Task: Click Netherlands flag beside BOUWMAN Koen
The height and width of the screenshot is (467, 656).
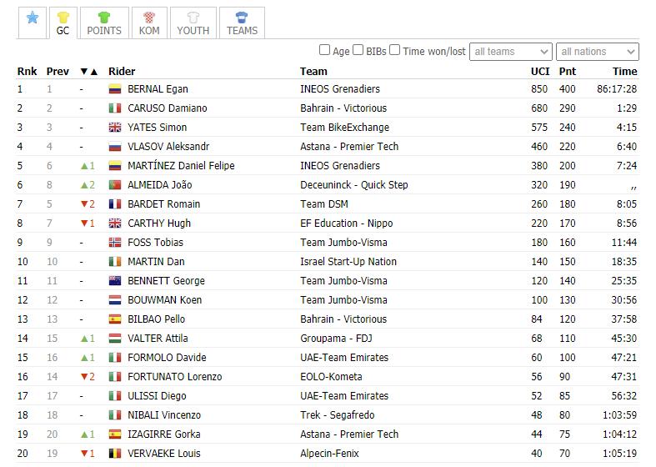Action: click(x=115, y=300)
